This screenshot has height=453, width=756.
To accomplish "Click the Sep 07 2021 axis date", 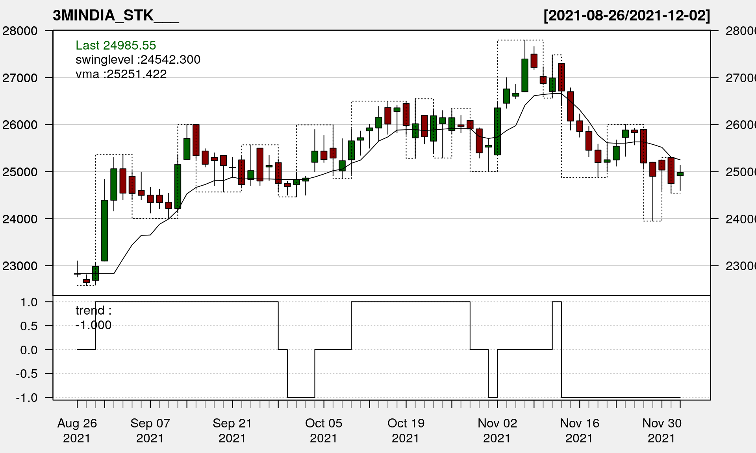I will (x=150, y=430).
